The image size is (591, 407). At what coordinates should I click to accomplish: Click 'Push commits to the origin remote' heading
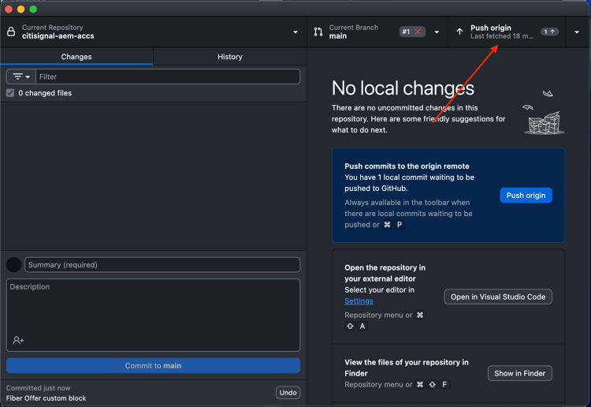(407, 166)
